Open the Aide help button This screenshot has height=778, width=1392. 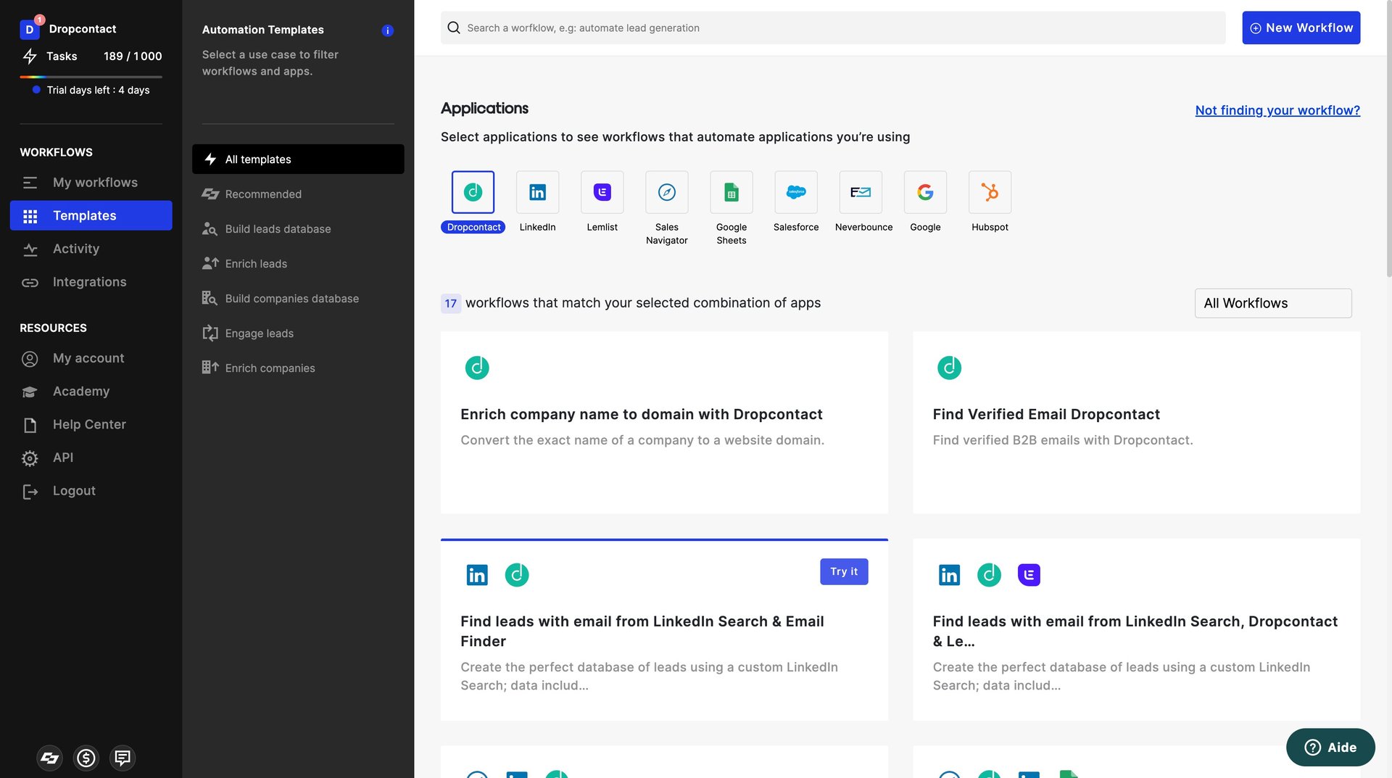(1330, 748)
